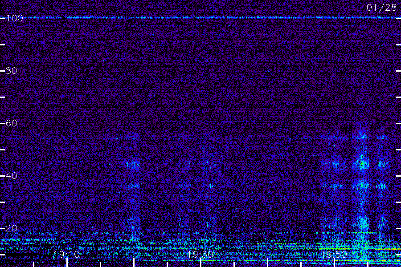Click the 40 frequency axis label

[11, 176]
